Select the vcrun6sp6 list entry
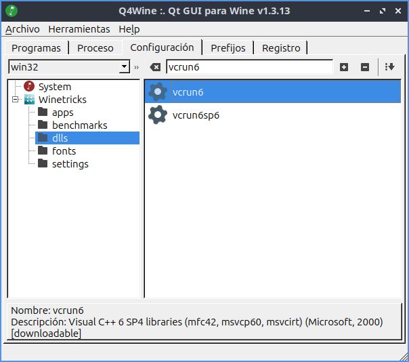The image size is (409, 362). tap(273, 115)
